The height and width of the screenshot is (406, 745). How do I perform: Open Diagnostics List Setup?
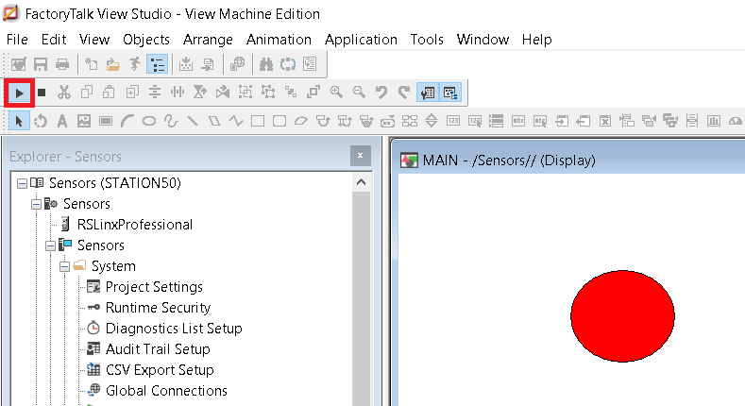pos(174,329)
